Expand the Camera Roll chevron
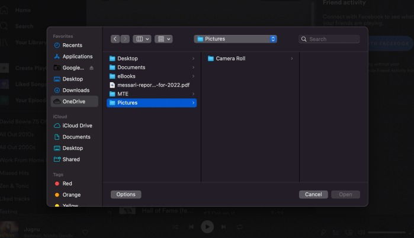The width and height of the screenshot is (414, 238). pyautogui.click(x=292, y=59)
